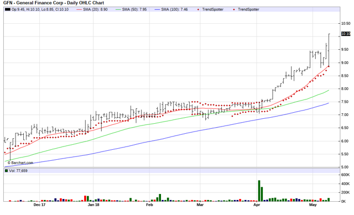Viewport: 354px width, 215px height.
Task: Click the 'Mar' date axis label
Action: pos(200,205)
